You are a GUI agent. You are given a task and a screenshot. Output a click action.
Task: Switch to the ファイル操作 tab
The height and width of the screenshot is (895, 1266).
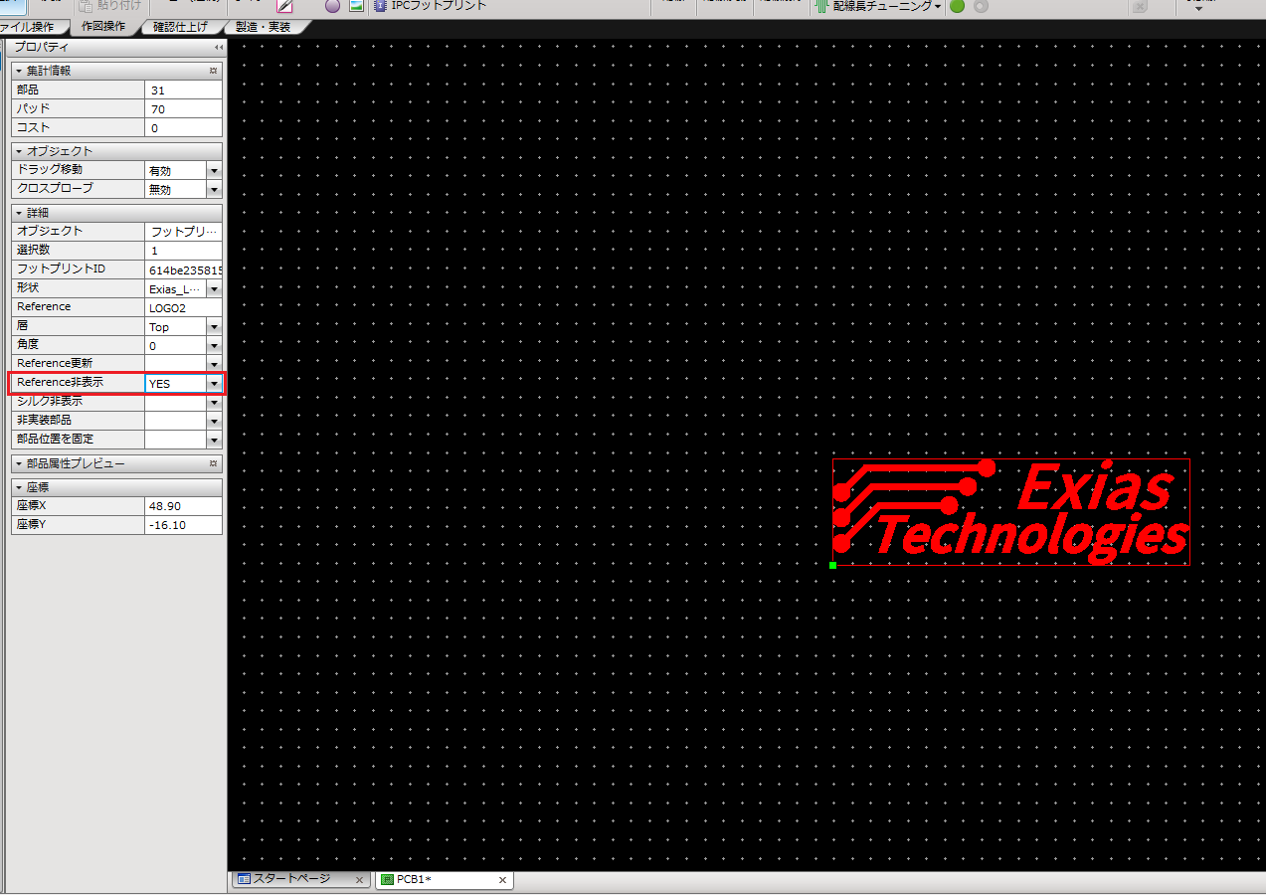point(32,27)
